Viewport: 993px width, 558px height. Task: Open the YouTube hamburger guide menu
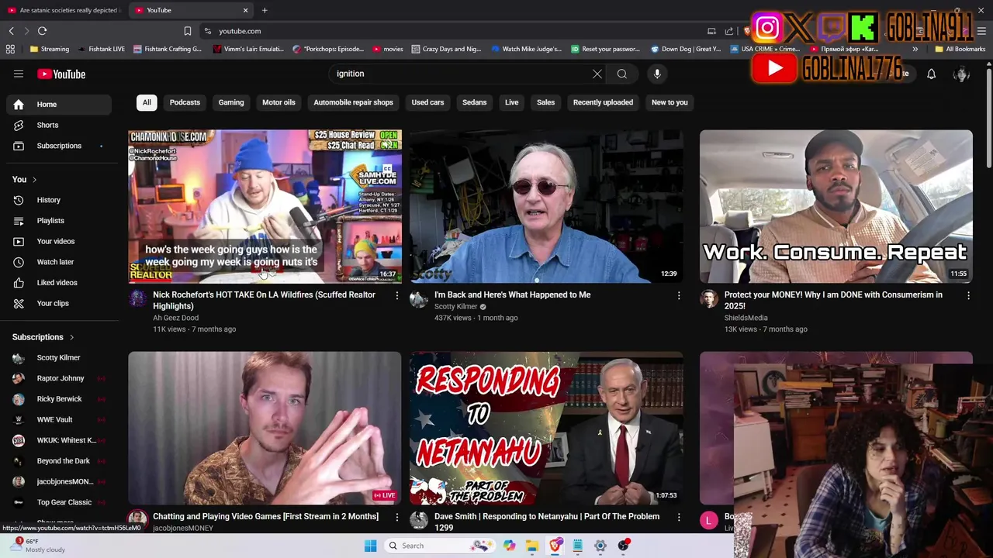point(19,74)
